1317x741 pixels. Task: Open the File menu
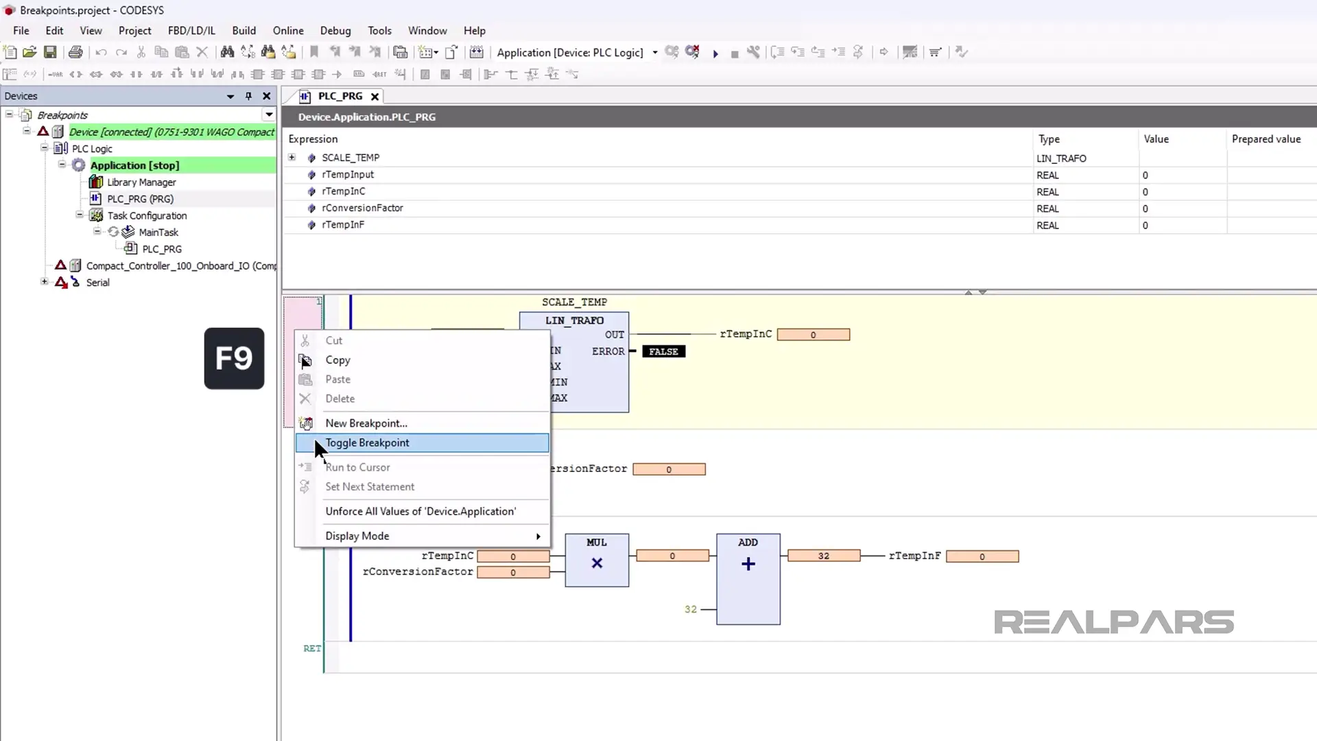[x=21, y=31]
